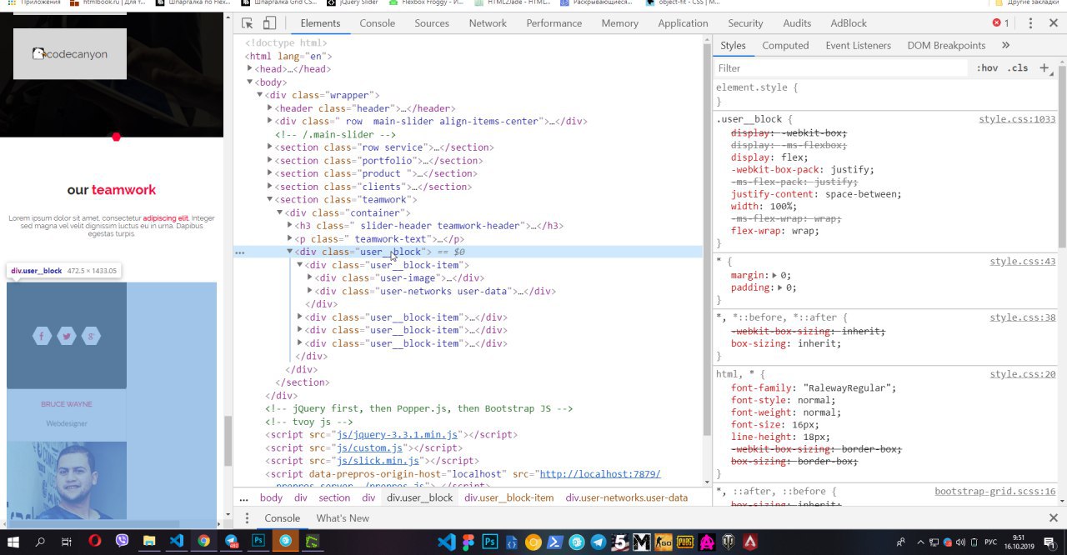Image resolution: width=1067 pixels, height=555 pixels.
Task: Open Task View on the taskbar
Action: 67,542
